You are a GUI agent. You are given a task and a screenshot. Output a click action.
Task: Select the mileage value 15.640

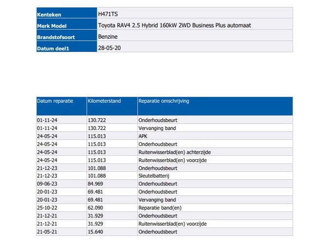coord(97,232)
